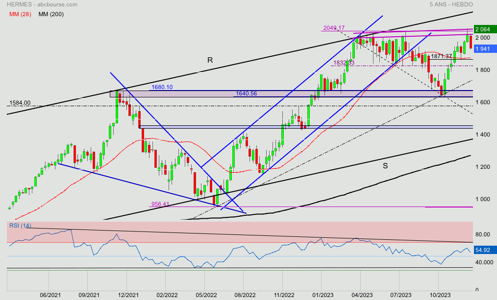Screen dimensions: 497x300
Task: Select the red "MM (28)" legend label
Action: tap(20, 14)
